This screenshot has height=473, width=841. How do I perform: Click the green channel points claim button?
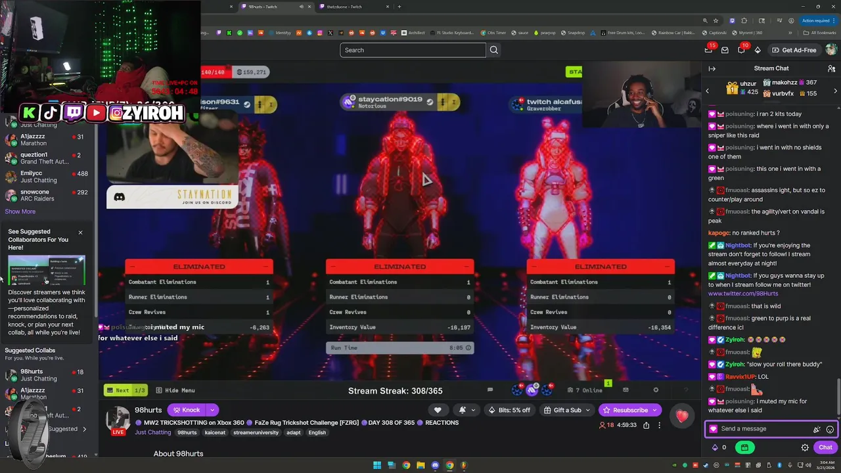coord(744,447)
